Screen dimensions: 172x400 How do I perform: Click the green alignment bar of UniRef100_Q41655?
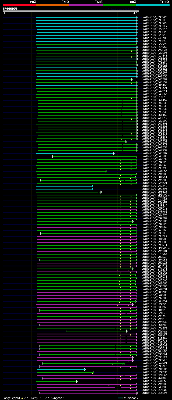(x=71, y=171)
